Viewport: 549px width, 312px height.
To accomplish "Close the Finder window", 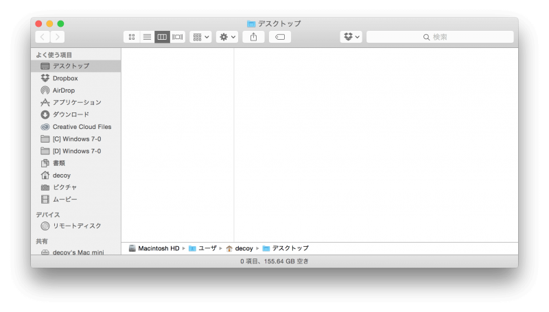I will [x=38, y=24].
